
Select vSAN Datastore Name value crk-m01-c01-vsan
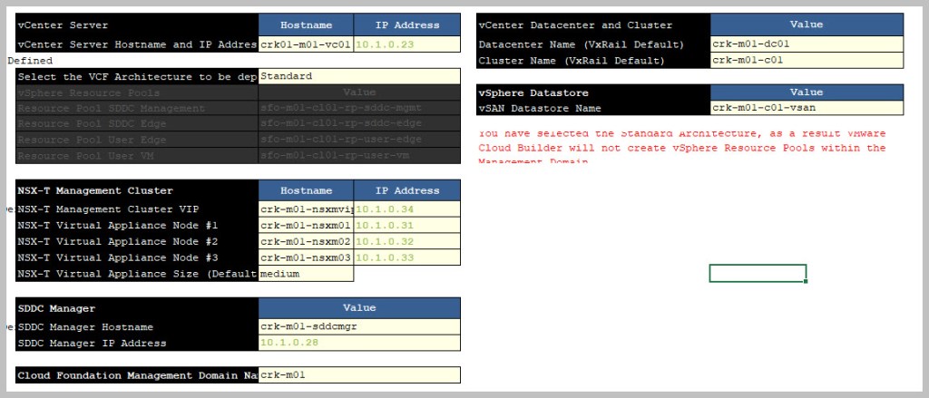coord(807,109)
